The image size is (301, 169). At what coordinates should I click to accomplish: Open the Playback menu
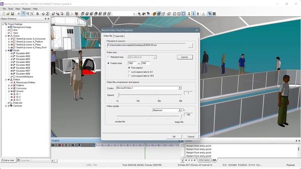click(26, 9)
